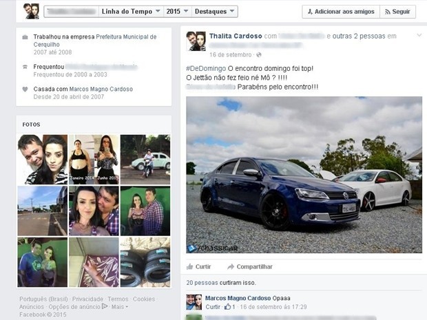This screenshot has width=427, height=320.
Task: Open the couple selfie photo thumbnail
Action: click(43, 160)
